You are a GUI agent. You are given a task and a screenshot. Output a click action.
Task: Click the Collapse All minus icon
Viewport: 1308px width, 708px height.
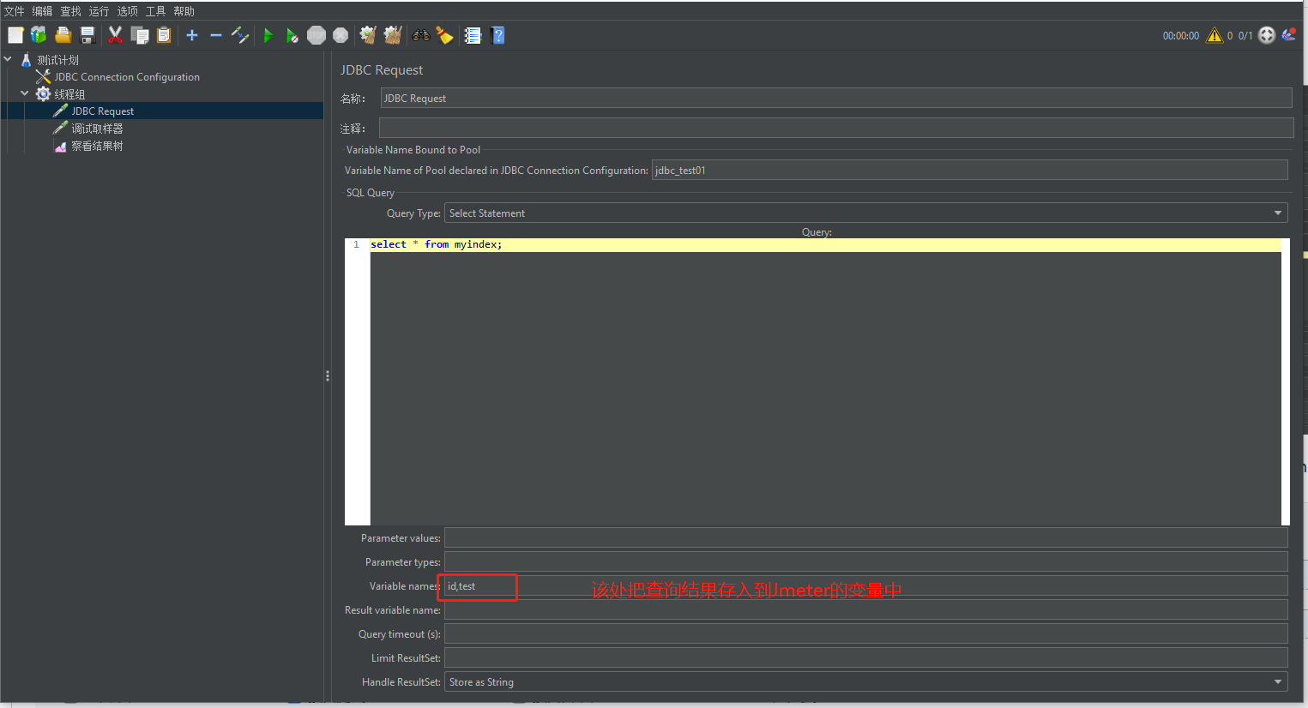tap(216, 35)
